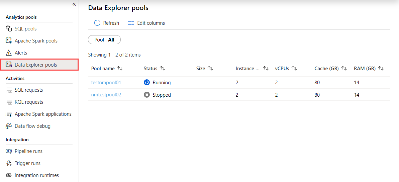Click the Pipeline runs icon
The image size is (399, 182).
tap(9, 151)
